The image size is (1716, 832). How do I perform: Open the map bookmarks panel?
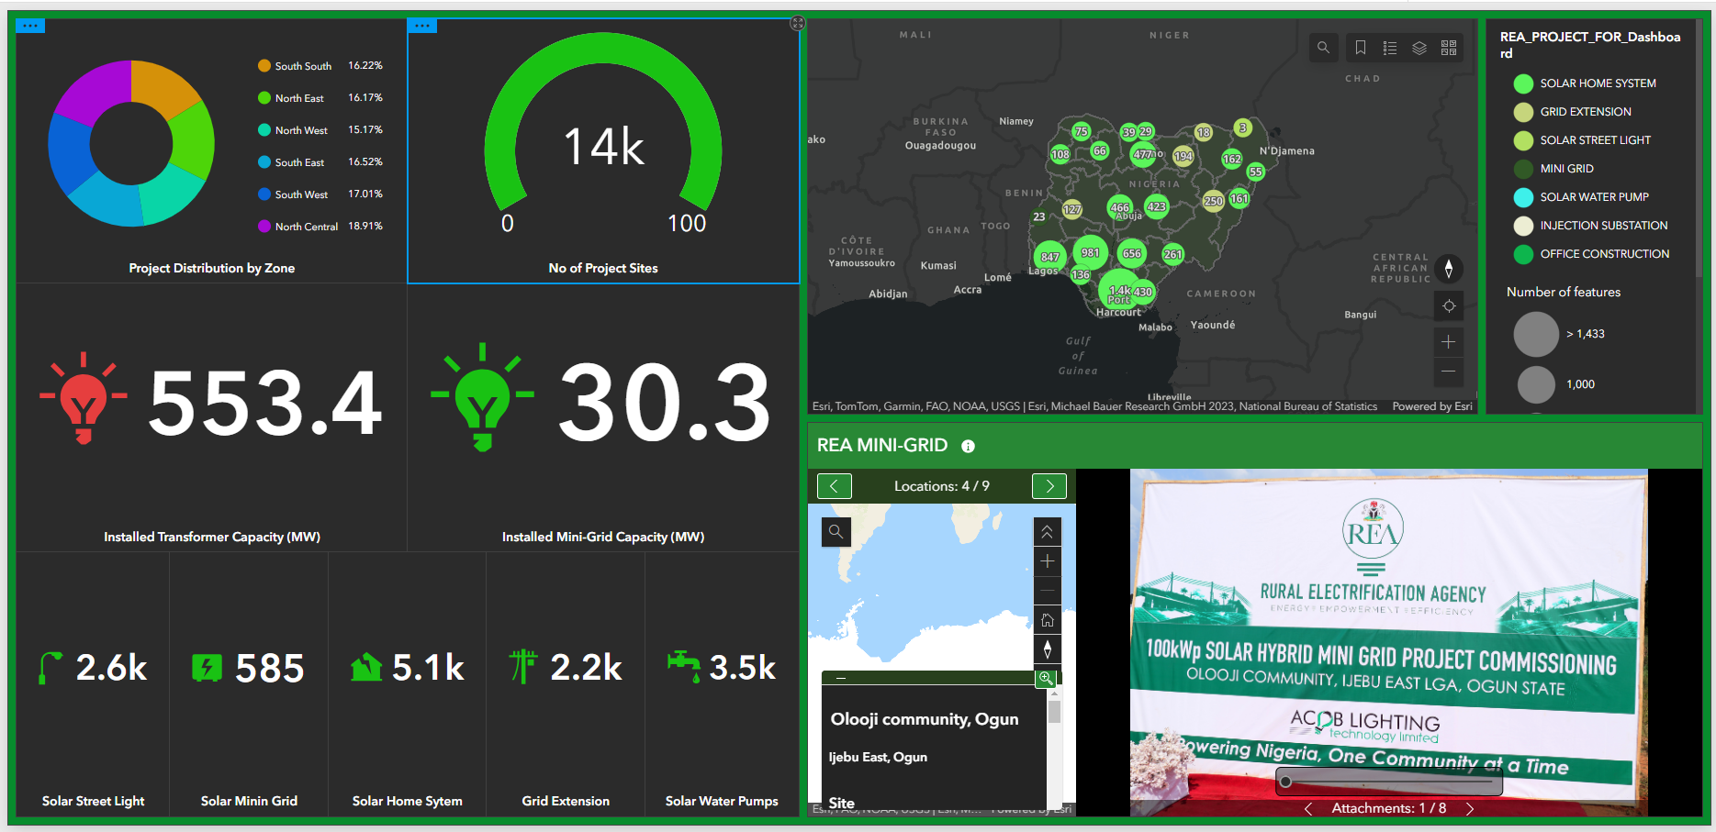1361,48
